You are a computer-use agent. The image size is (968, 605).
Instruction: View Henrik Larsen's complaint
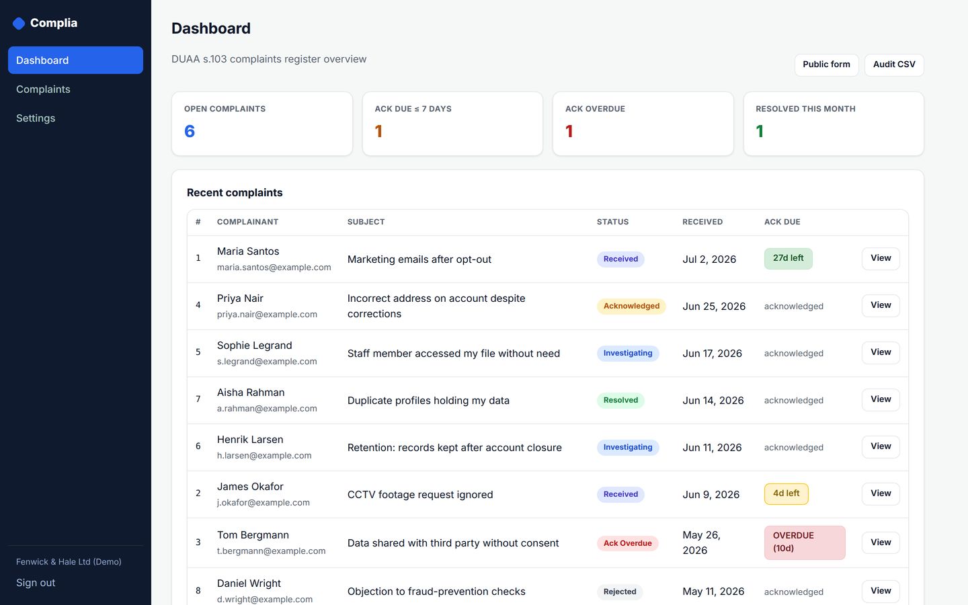click(881, 447)
